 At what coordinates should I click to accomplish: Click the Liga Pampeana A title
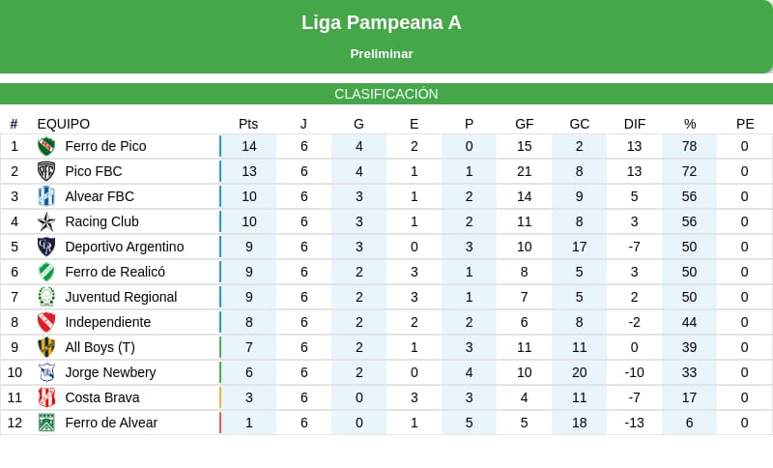tap(382, 22)
